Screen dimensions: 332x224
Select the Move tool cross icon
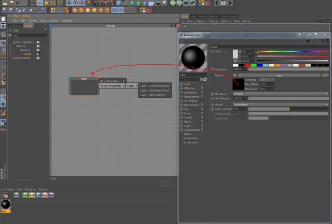[x=40, y=3]
